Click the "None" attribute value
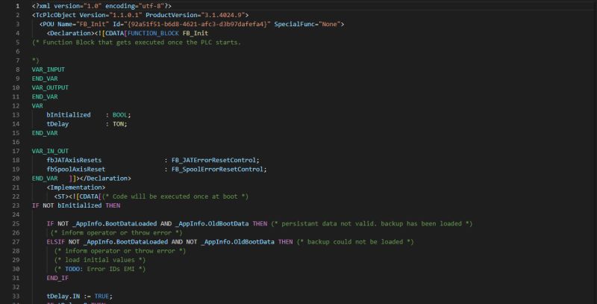 (329, 25)
